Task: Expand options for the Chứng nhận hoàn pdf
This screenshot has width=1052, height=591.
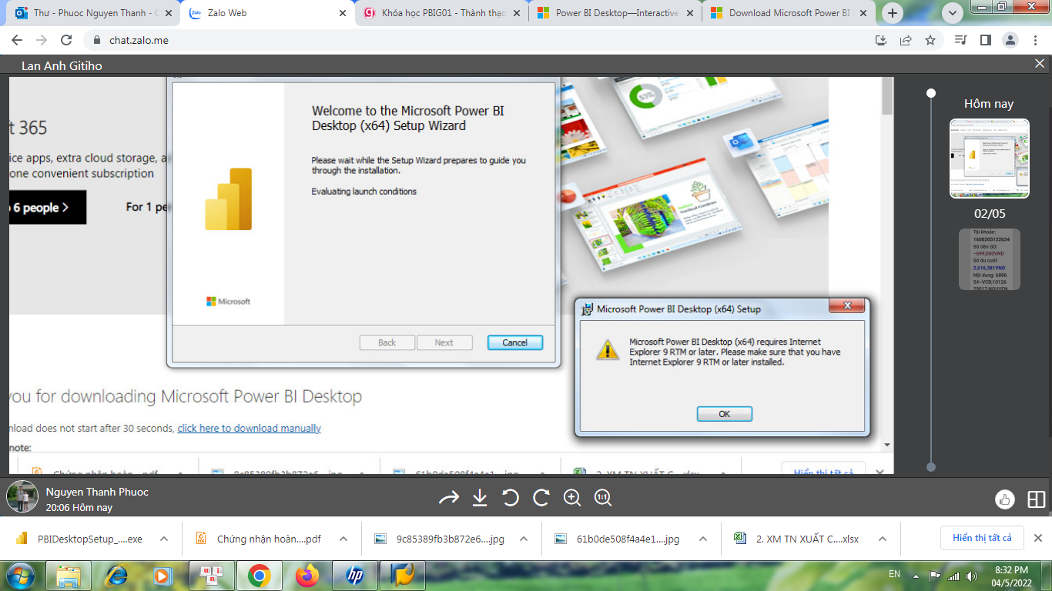Action: point(343,539)
